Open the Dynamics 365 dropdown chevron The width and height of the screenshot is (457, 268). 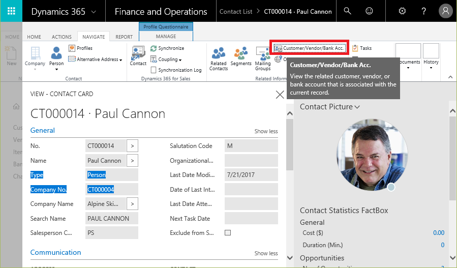(94, 12)
